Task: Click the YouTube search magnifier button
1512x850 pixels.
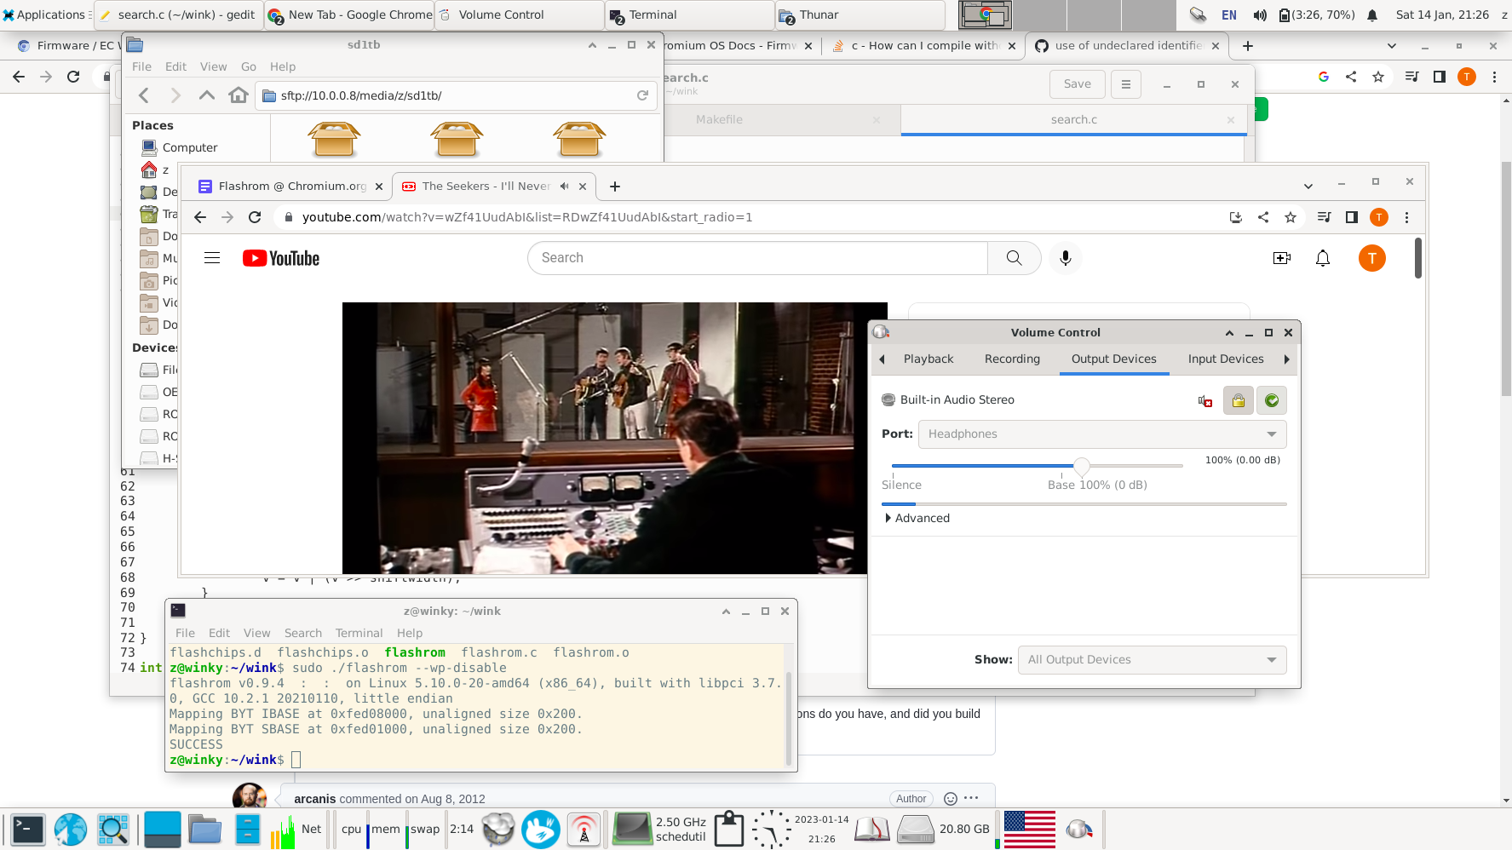Action: (x=1014, y=258)
